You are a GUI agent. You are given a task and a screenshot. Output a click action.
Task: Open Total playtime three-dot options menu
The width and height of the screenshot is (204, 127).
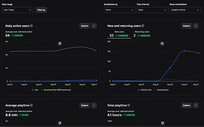tap(196, 105)
